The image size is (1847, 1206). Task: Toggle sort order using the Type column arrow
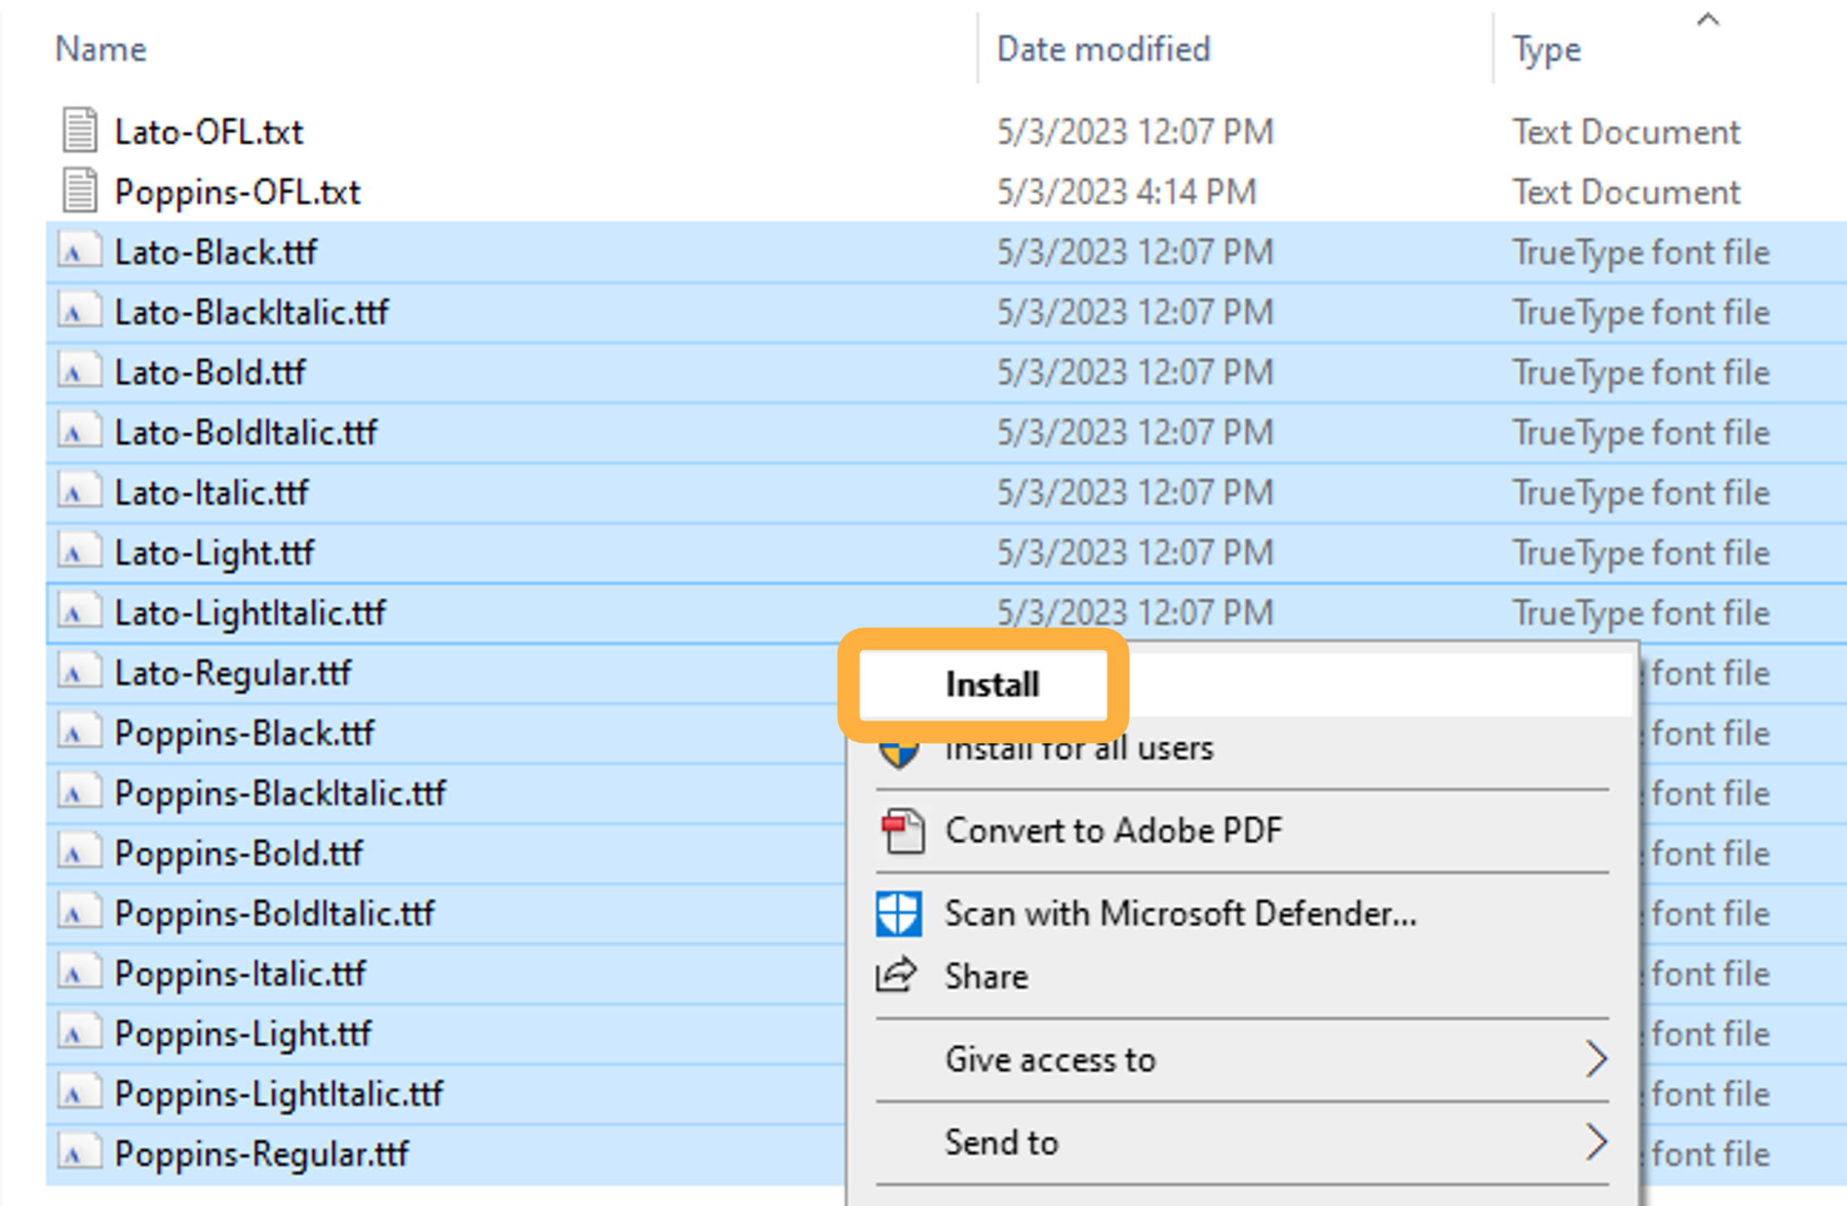(x=1707, y=20)
